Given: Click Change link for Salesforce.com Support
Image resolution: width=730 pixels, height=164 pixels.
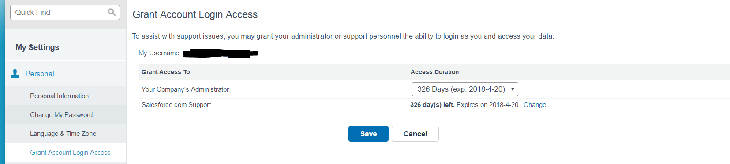Looking at the screenshot, I should coord(535,105).
